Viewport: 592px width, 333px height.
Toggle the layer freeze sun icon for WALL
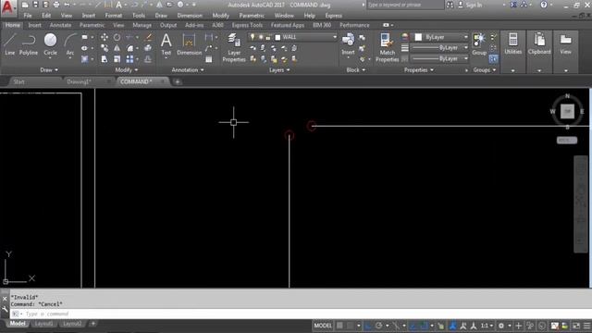click(261, 37)
